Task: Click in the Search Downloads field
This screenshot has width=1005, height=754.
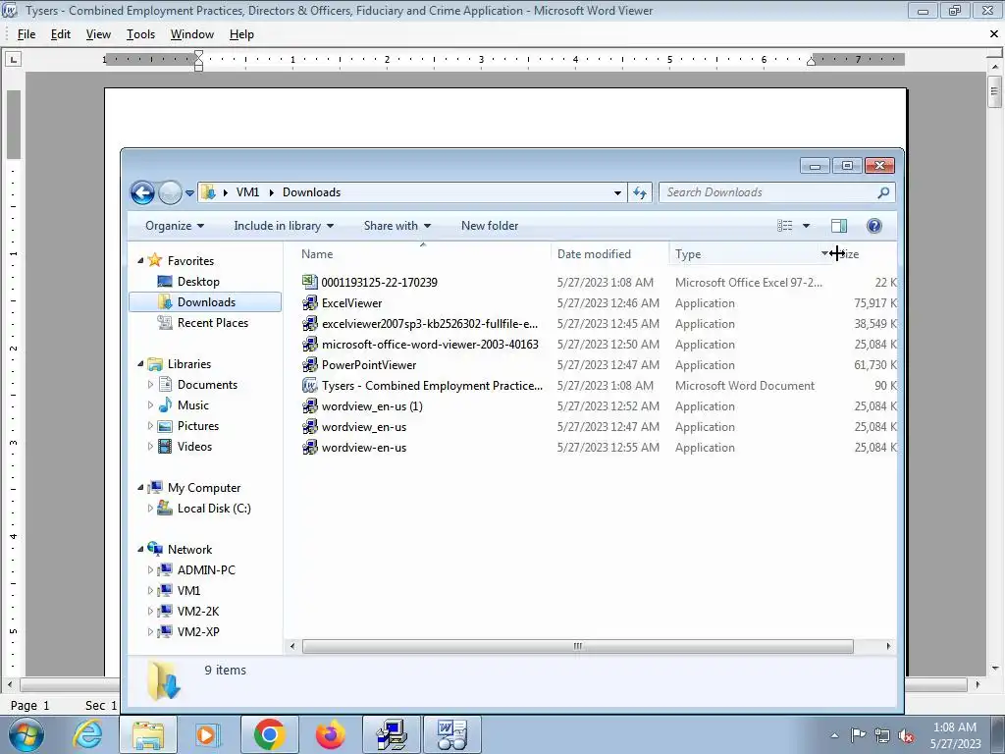Action: (x=769, y=192)
